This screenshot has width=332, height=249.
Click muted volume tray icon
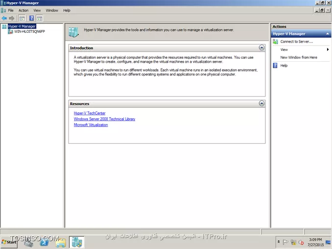pyautogui.click(x=301, y=242)
